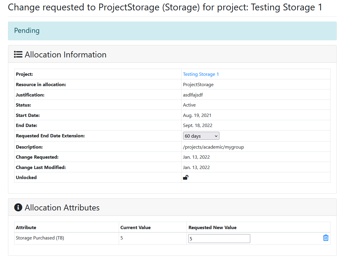345x259 pixels.
Task: Click the info icon beside Allocation Attributes
Action: 18,207
